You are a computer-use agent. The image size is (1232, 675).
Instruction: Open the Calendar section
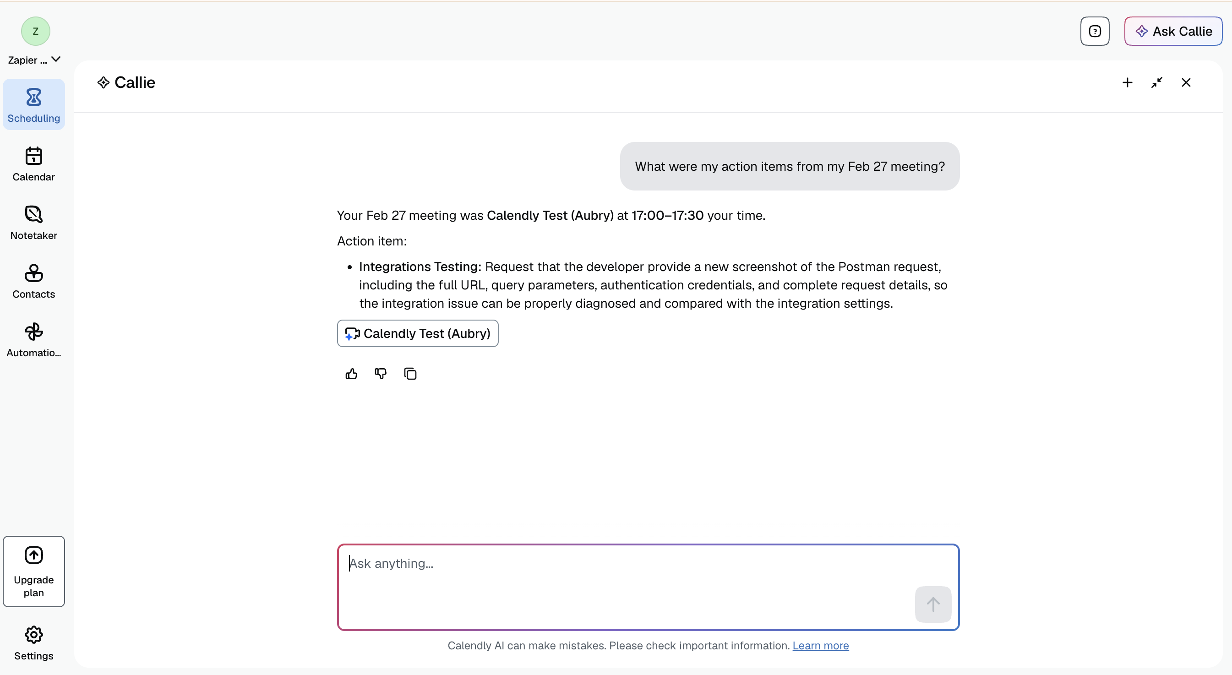click(33, 164)
